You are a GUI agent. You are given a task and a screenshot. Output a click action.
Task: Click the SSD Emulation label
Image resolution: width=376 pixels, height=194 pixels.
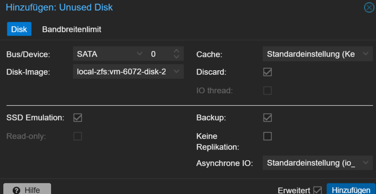coord(35,118)
